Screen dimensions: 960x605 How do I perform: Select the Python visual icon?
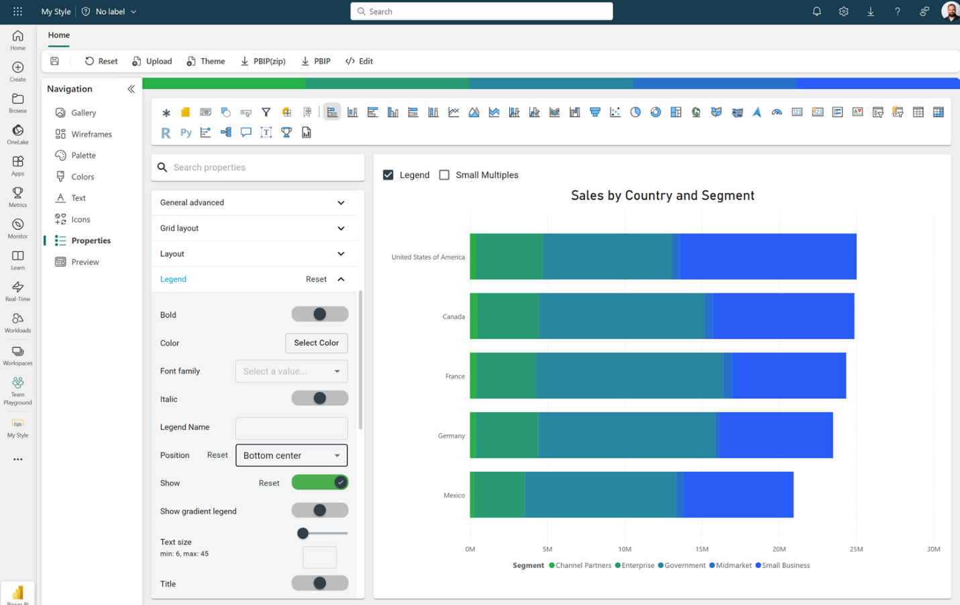(186, 133)
